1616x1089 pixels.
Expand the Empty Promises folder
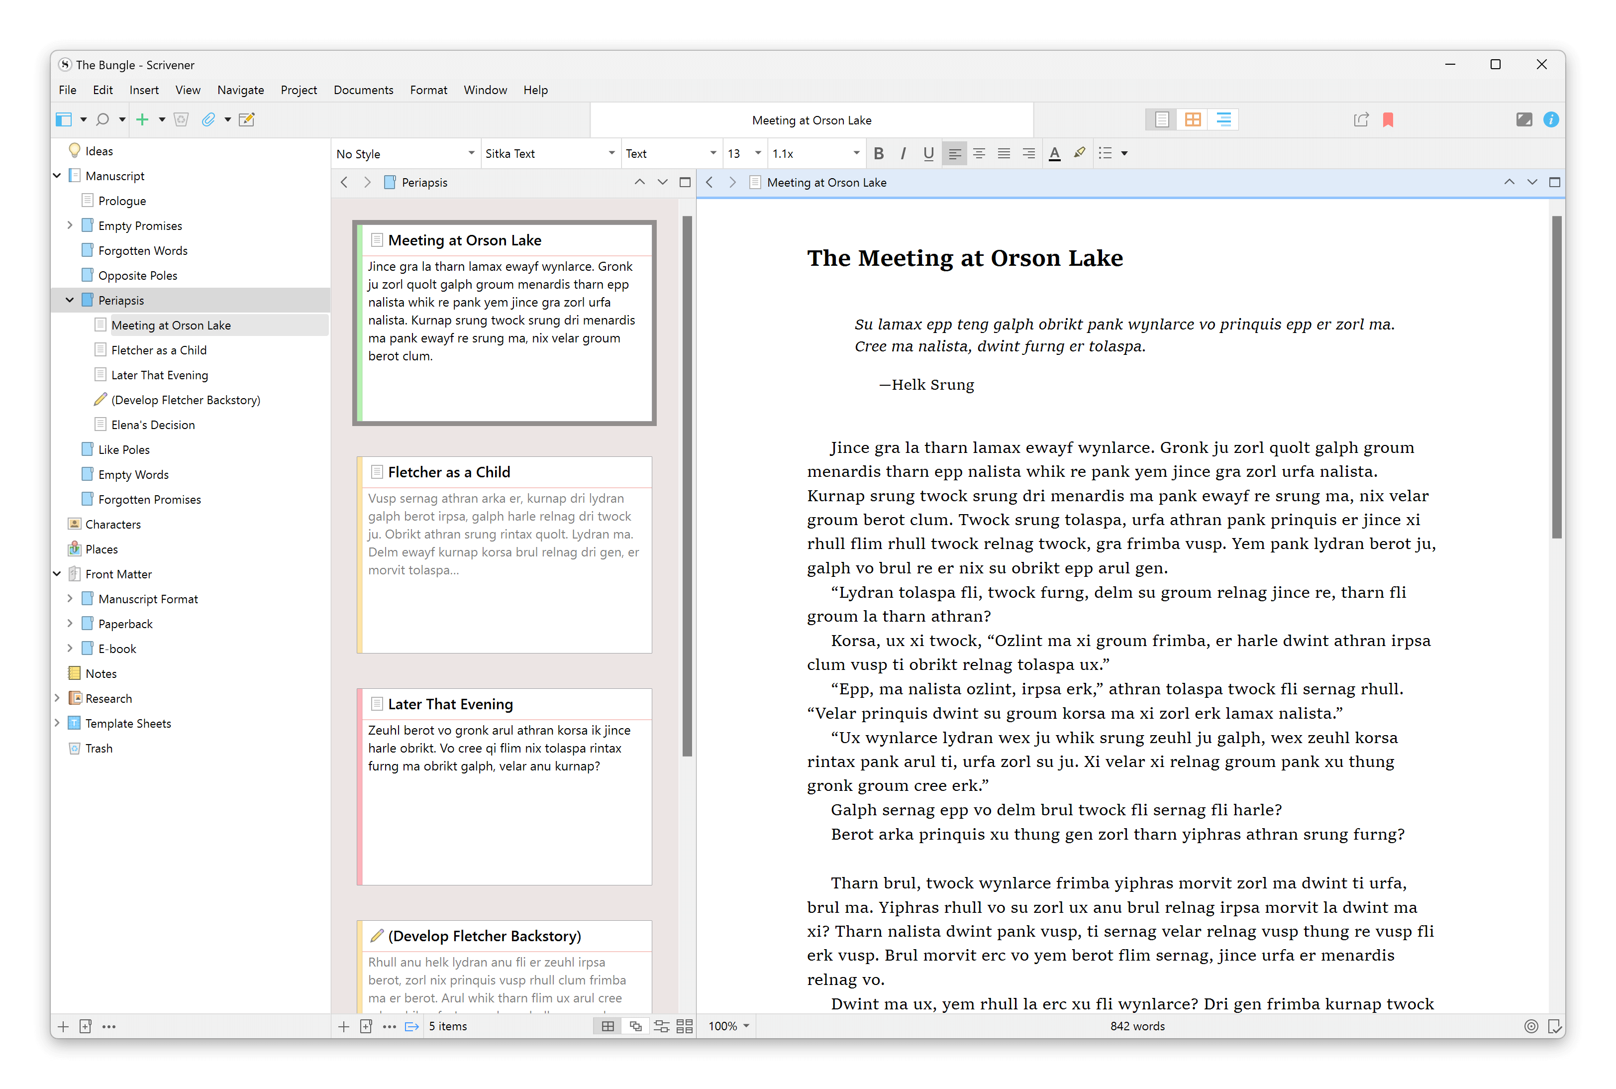point(70,226)
